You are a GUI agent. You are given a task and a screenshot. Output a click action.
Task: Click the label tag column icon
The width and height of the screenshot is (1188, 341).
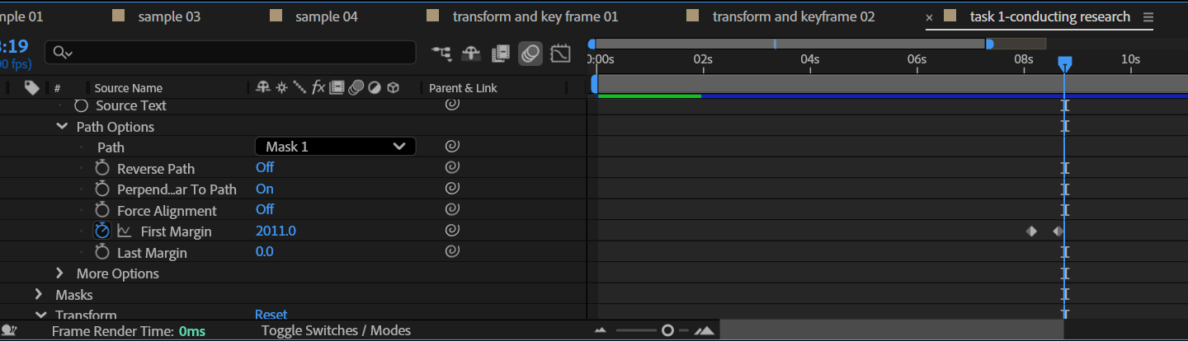pyautogui.click(x=31, y=87)
